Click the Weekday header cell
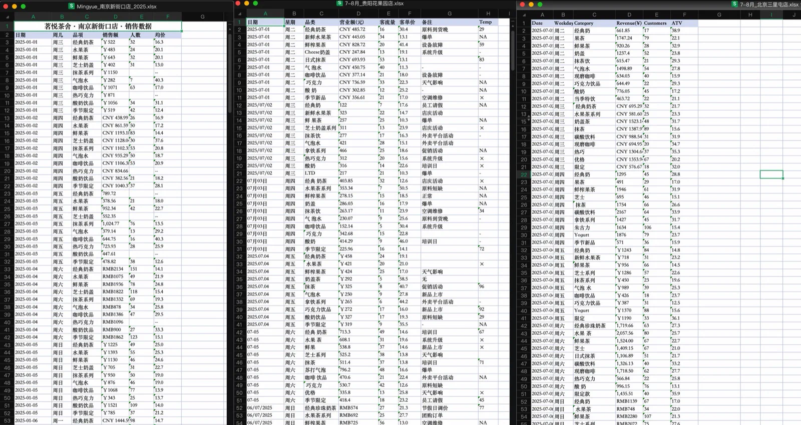 [563, 23]
